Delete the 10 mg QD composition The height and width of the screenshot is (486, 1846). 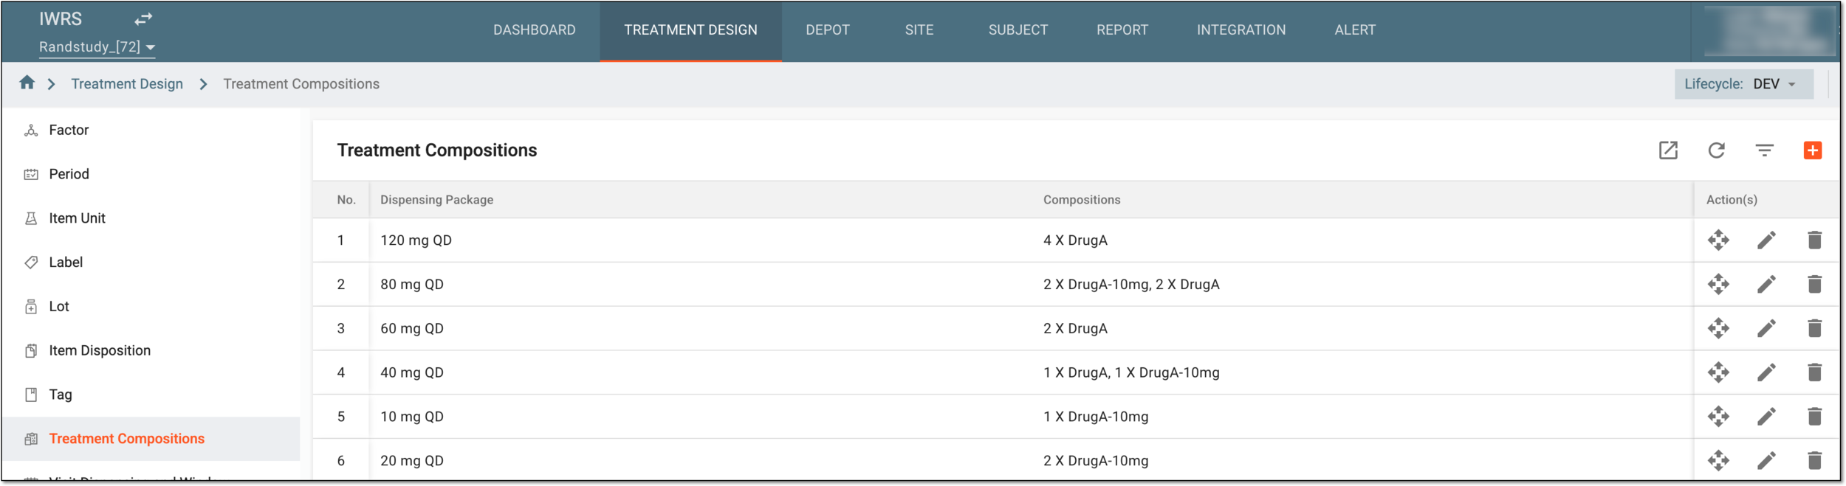pos(1814,417)
